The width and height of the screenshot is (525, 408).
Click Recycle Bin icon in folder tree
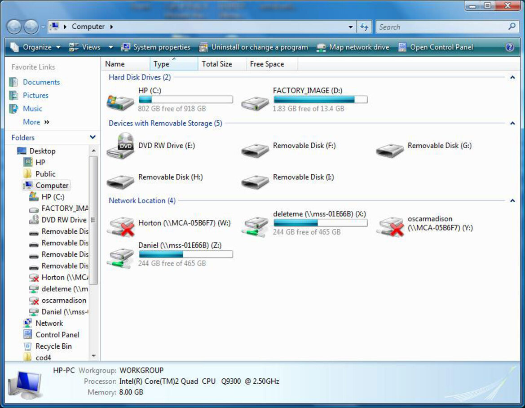click(27, 346)
